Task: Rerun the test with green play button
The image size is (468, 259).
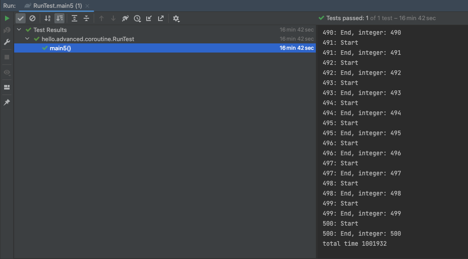Action: [x=7, y=18]
